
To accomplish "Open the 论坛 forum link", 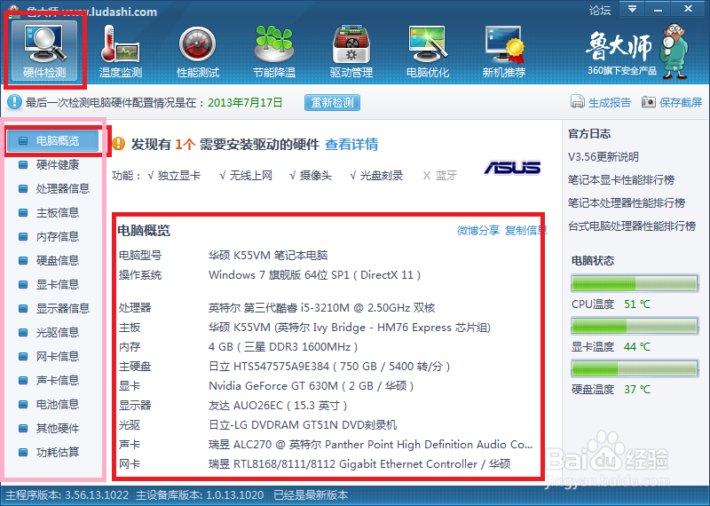I will tap(600, 10).
